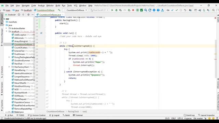The width and height of the screenshot is (219, 123).
Task: Open the Build menu
Action: point(58,5)
